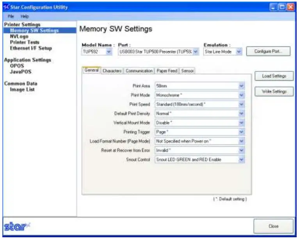The width and height of the screenshot is (299, 240).
Task: Open the Print Area dropdown
Action: [x=199, y=86]
